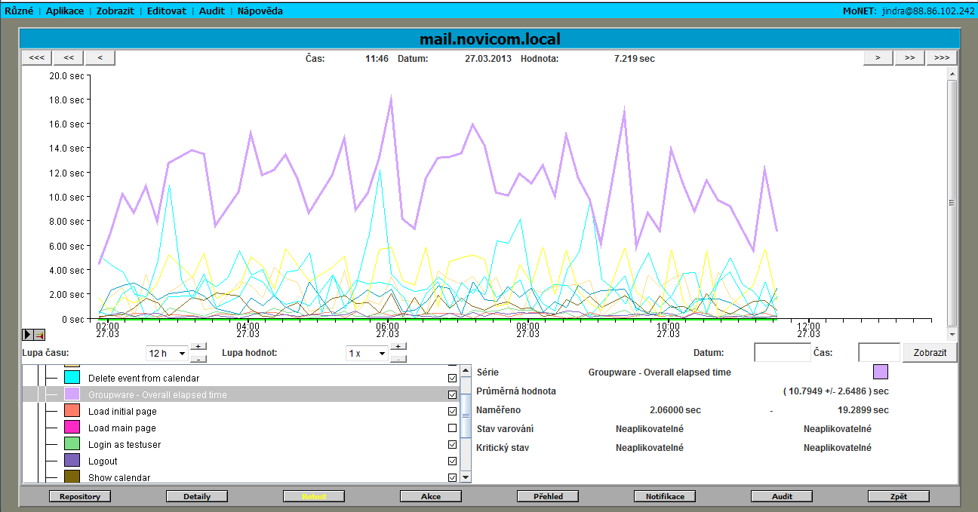Click into the Datum input field

point(782,352)
